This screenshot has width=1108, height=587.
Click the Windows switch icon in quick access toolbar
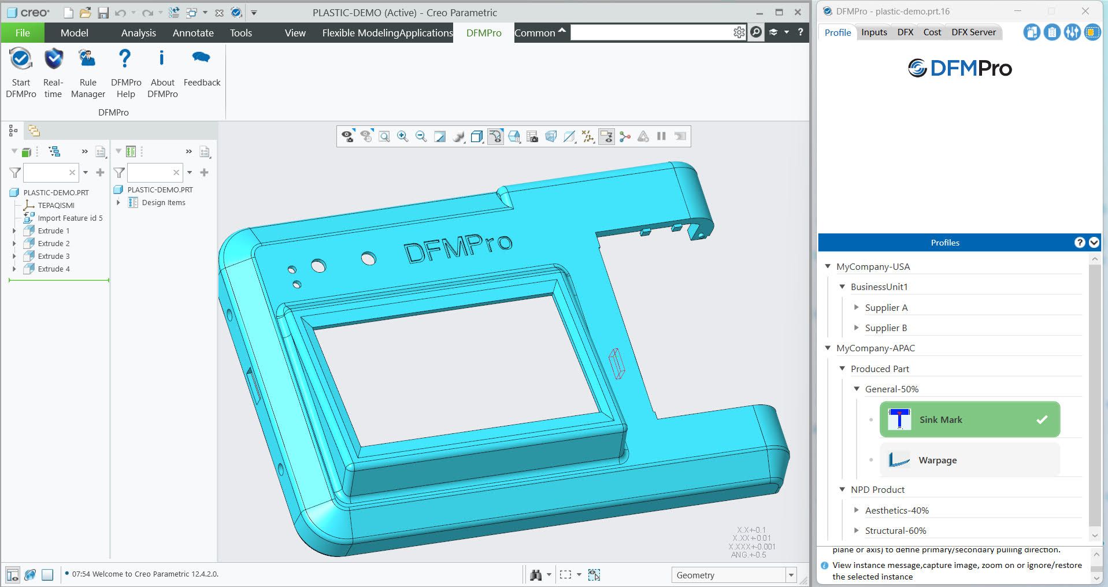point(191,12)
